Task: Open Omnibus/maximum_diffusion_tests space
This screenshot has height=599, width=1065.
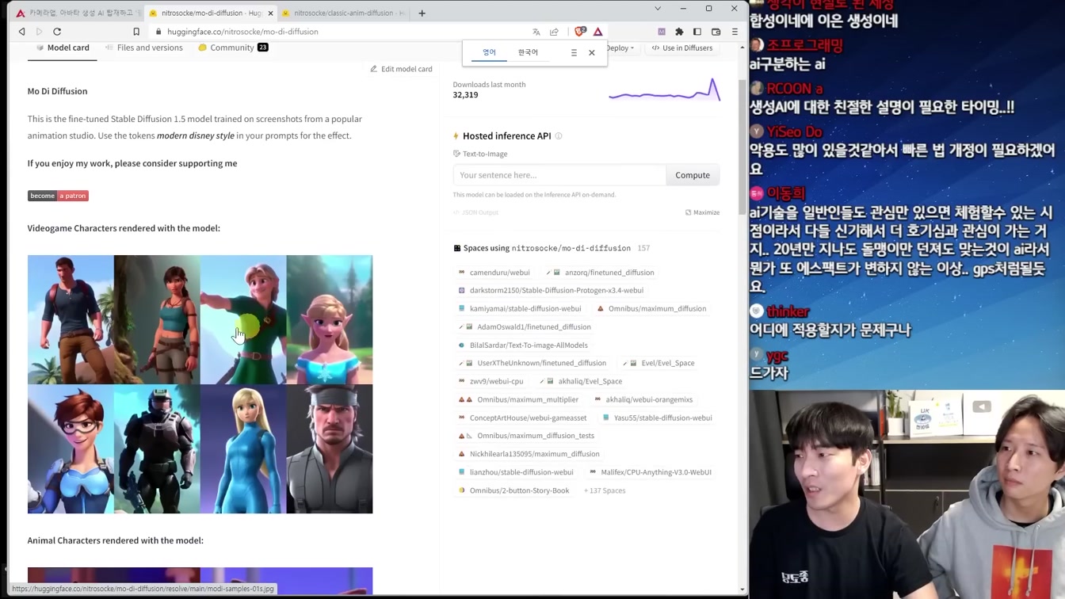Action: tap(526, 436)
